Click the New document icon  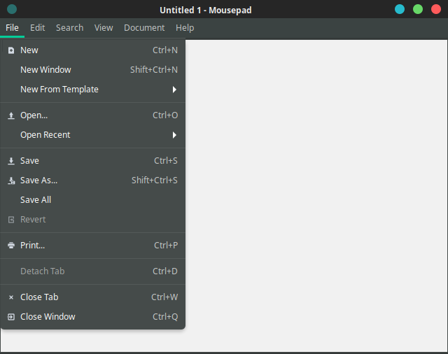coord(11,50)
